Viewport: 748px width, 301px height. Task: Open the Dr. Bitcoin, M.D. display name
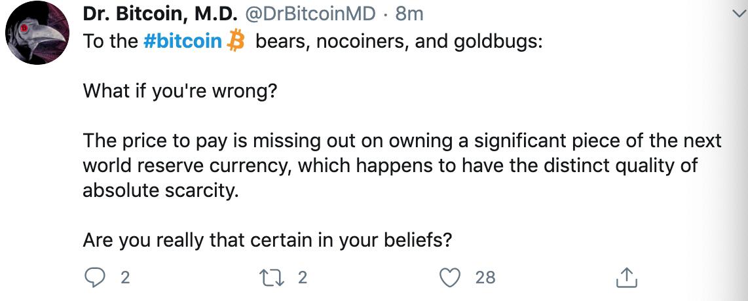pos(160,13)
